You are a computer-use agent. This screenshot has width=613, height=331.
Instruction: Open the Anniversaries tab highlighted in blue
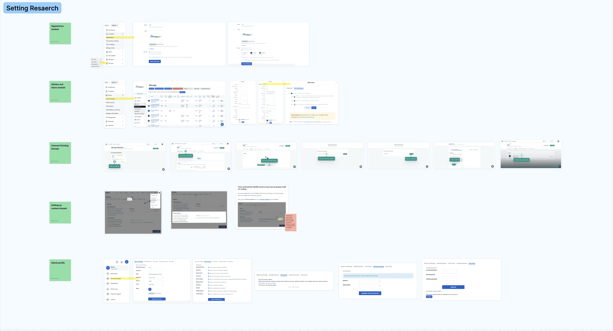pyautogui.click(x=378, y=266)
